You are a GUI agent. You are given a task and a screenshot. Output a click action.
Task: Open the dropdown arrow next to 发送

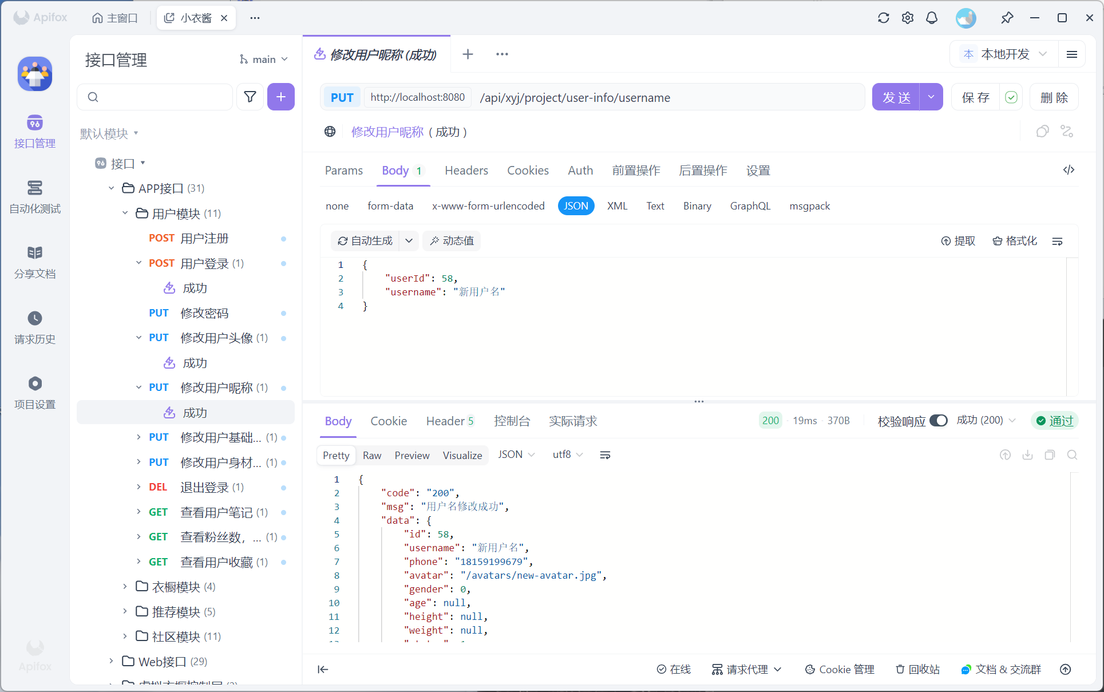[931, 97]
